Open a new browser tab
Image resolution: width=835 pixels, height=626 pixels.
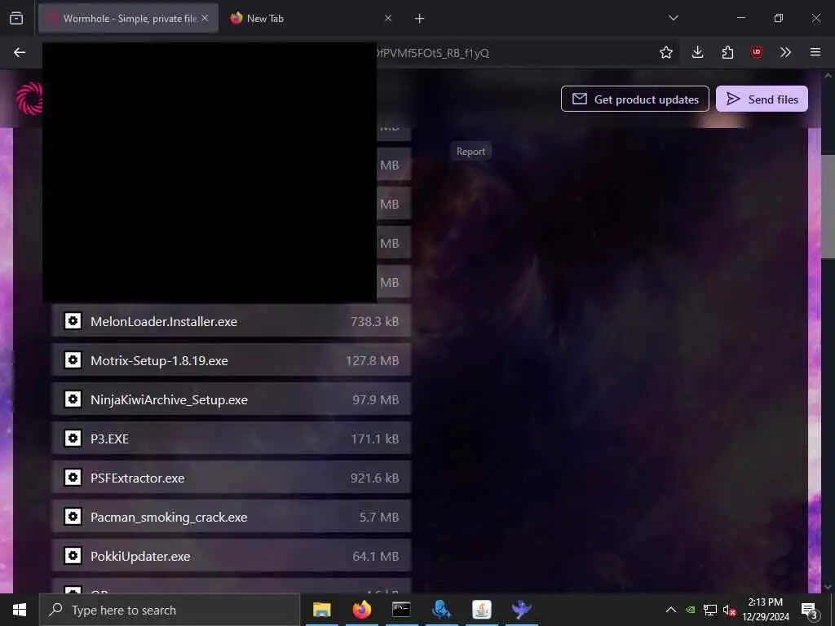coord(420,19)
